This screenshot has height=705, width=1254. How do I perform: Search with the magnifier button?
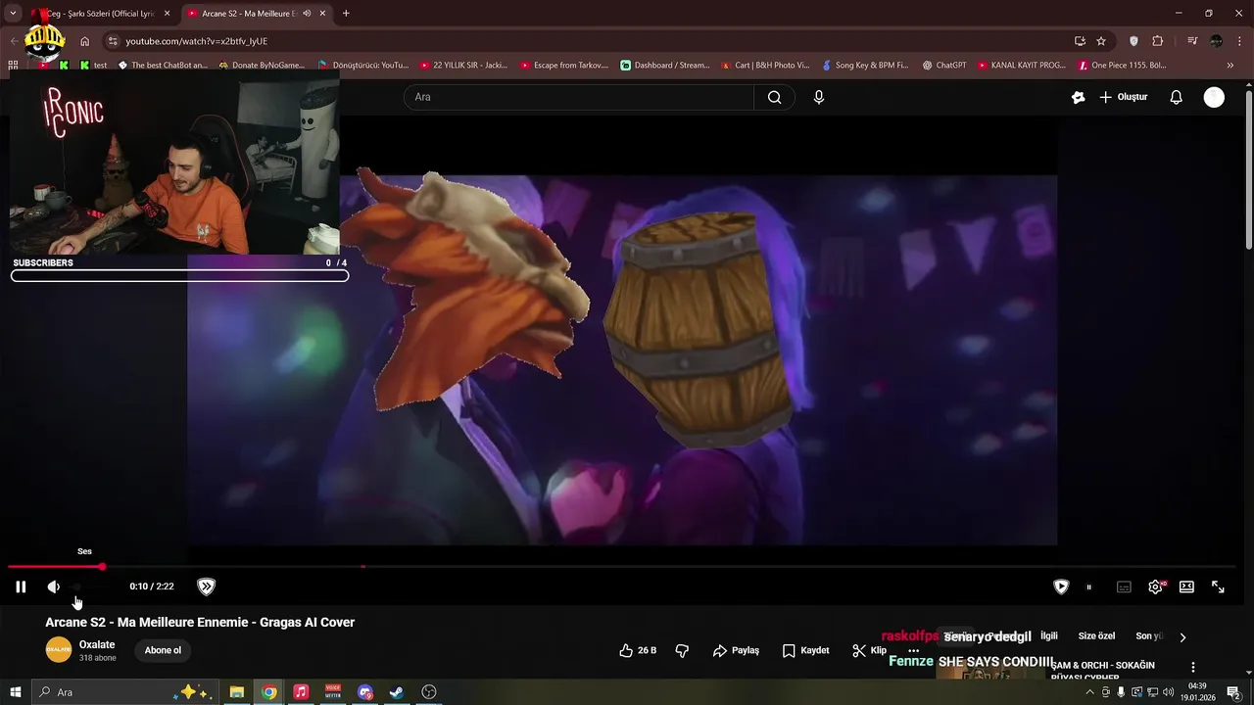tap(774, 97)
